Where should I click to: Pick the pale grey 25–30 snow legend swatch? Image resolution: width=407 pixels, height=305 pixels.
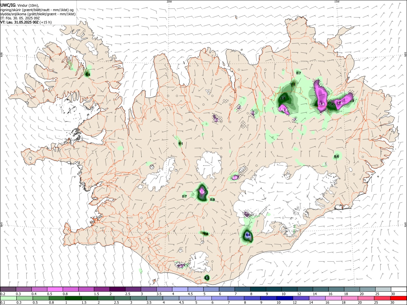383,289
